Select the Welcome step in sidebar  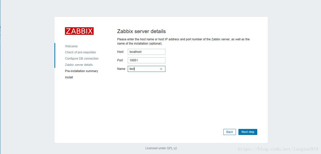(71, 46)
